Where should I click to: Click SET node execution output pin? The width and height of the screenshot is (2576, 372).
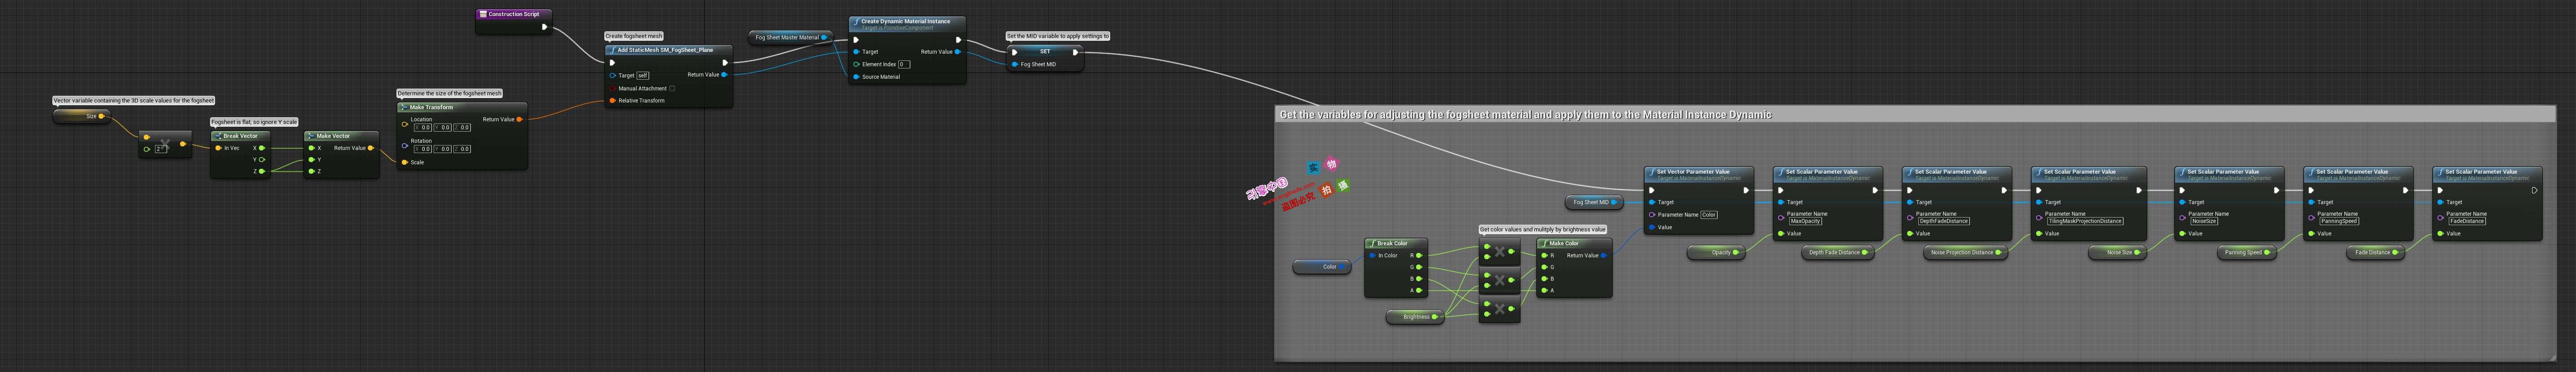(x=1075, y=52)
